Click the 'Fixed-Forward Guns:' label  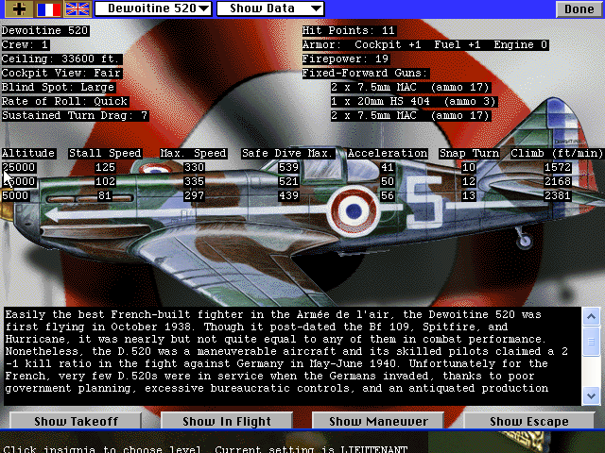point(366,74)
